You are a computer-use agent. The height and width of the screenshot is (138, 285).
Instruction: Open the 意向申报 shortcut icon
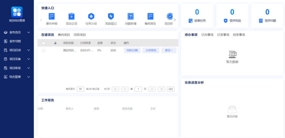coord(52,16)
